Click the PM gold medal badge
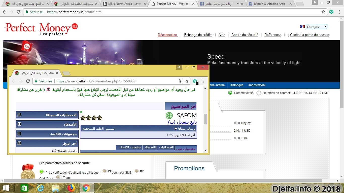The image size is (344, 193). (x=28, y=171)
